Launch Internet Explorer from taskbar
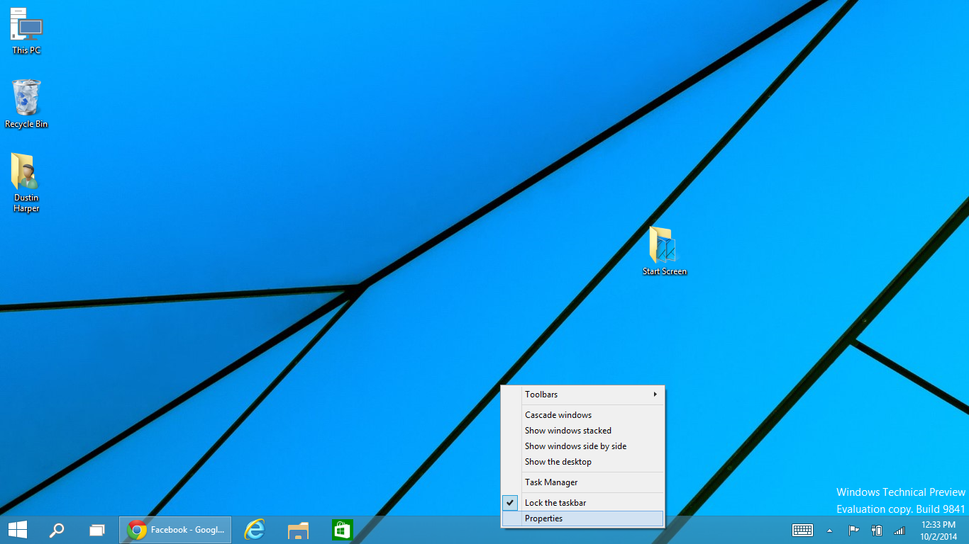This screenshot has width=969, height=544. (254, 530)
